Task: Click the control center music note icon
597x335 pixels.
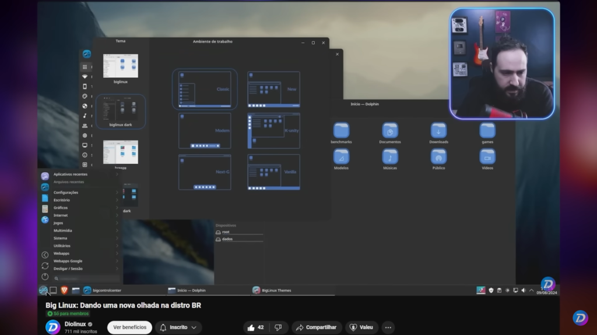Action: pos(85,116)
